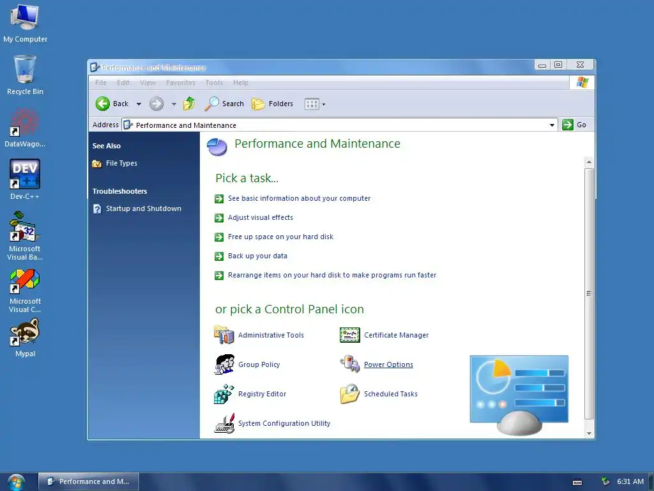Click the Windows flag logo in menu bar

tap(582, 82)
